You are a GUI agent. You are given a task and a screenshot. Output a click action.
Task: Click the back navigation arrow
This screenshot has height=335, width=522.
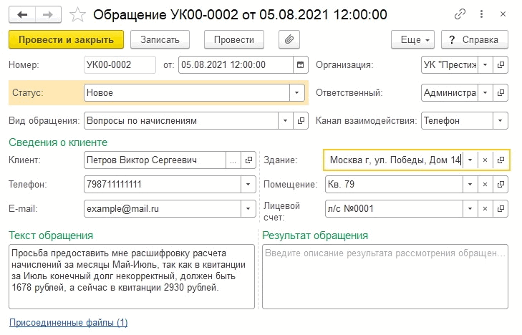[x=24, y=14]
